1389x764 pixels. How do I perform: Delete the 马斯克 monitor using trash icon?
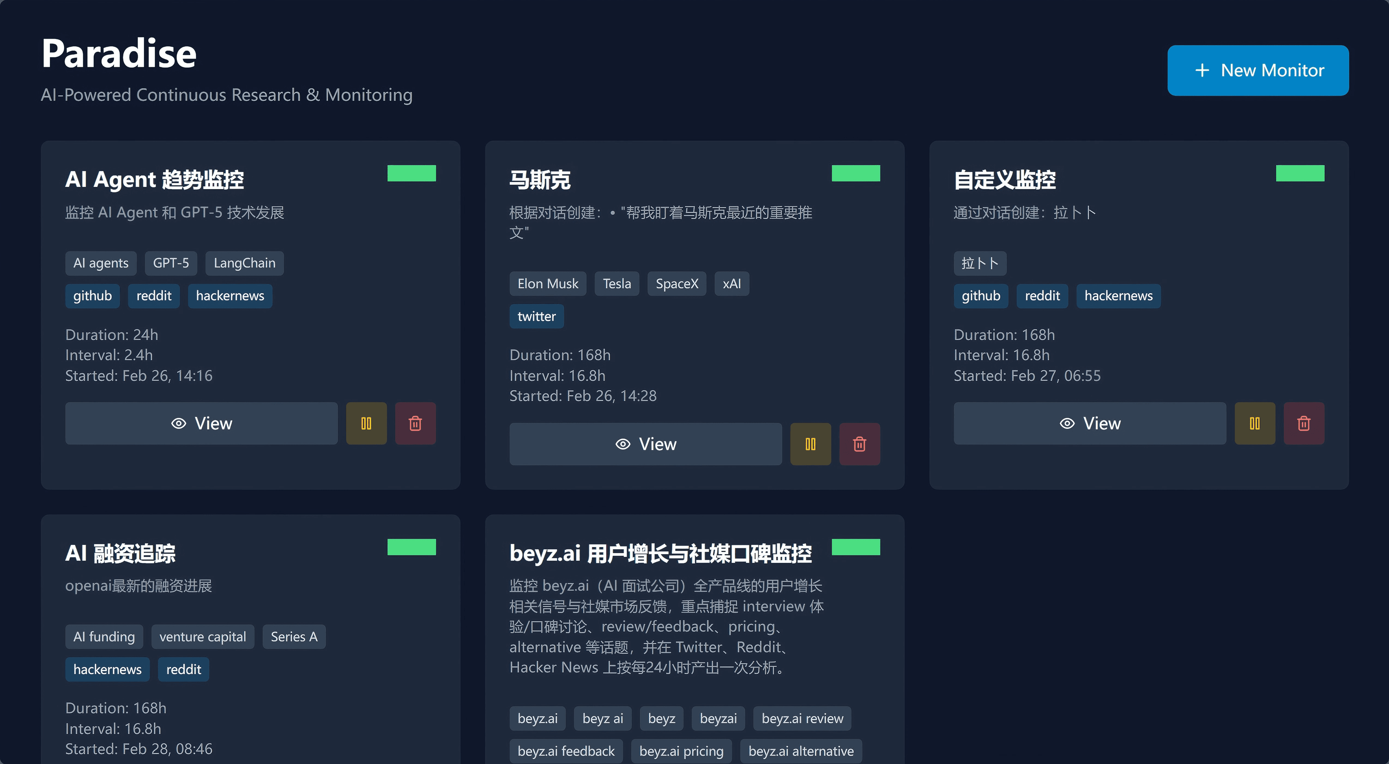(859, 444)
